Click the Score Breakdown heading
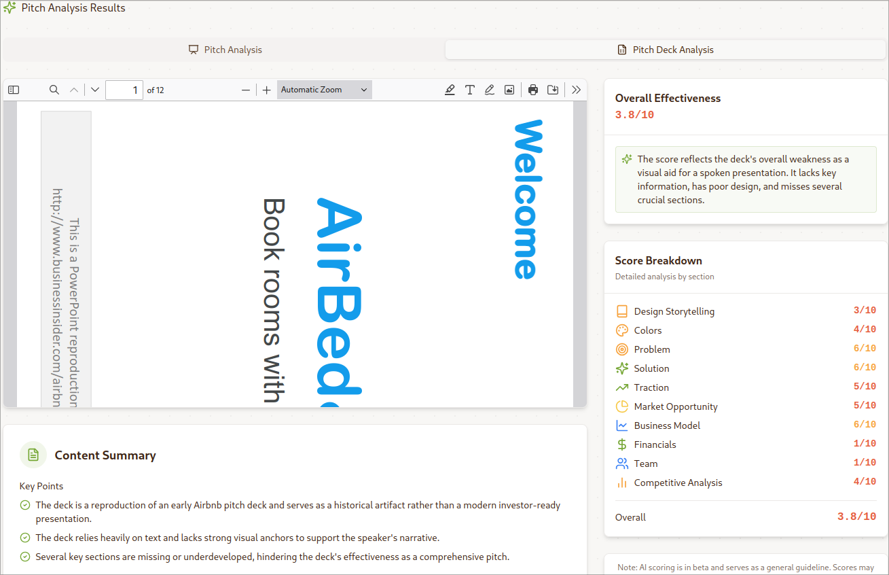Viewport: 889px width, 575px height. pos(659,260)
